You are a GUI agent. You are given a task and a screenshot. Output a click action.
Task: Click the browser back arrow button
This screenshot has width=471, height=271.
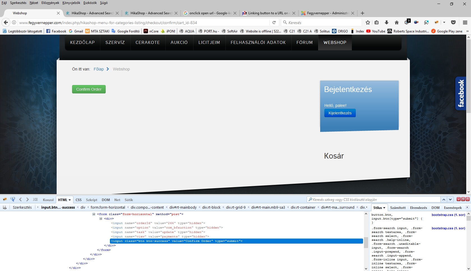(6, 22)
